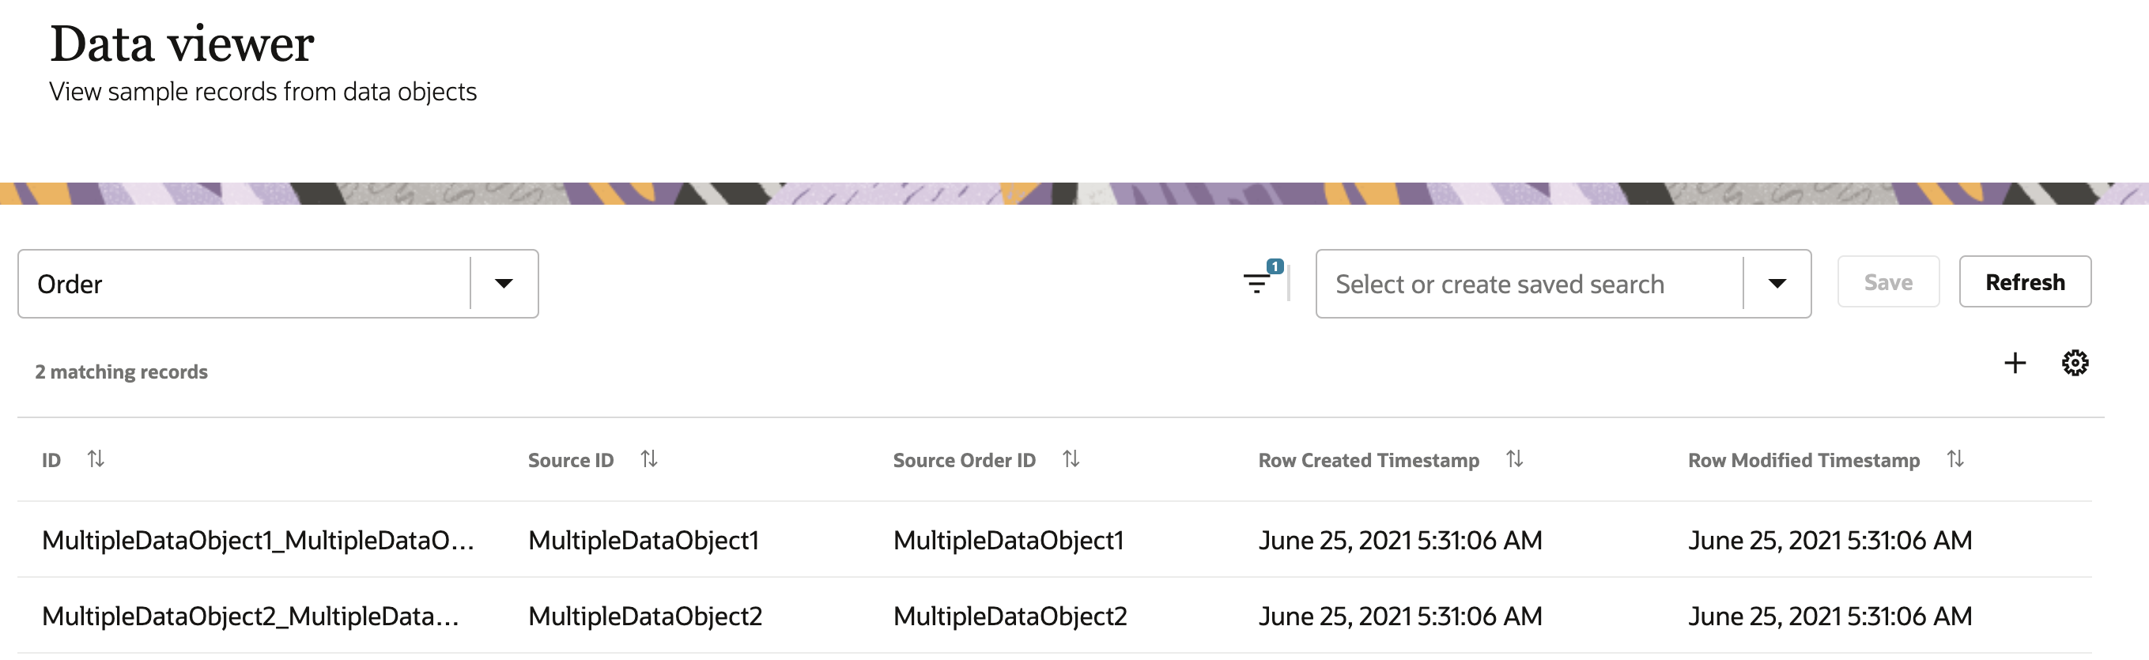Sort the ID column using its sort arrows
The height and width of the screenshot is (660, 2149).
pyautogui.click(x=96, y=459)
